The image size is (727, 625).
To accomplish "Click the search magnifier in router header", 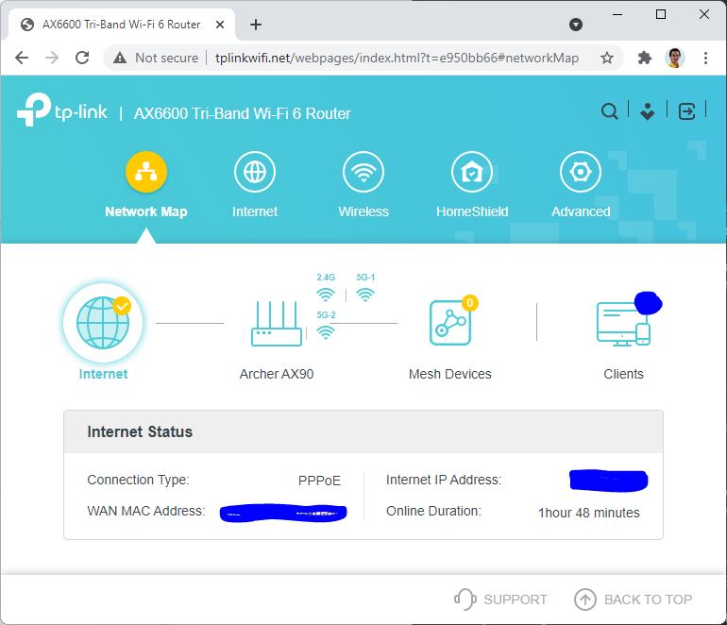I will pyautogui.click(x=609, y=111).
